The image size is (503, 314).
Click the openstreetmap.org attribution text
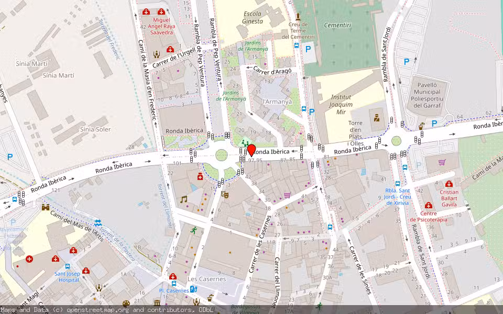point(98,310)
